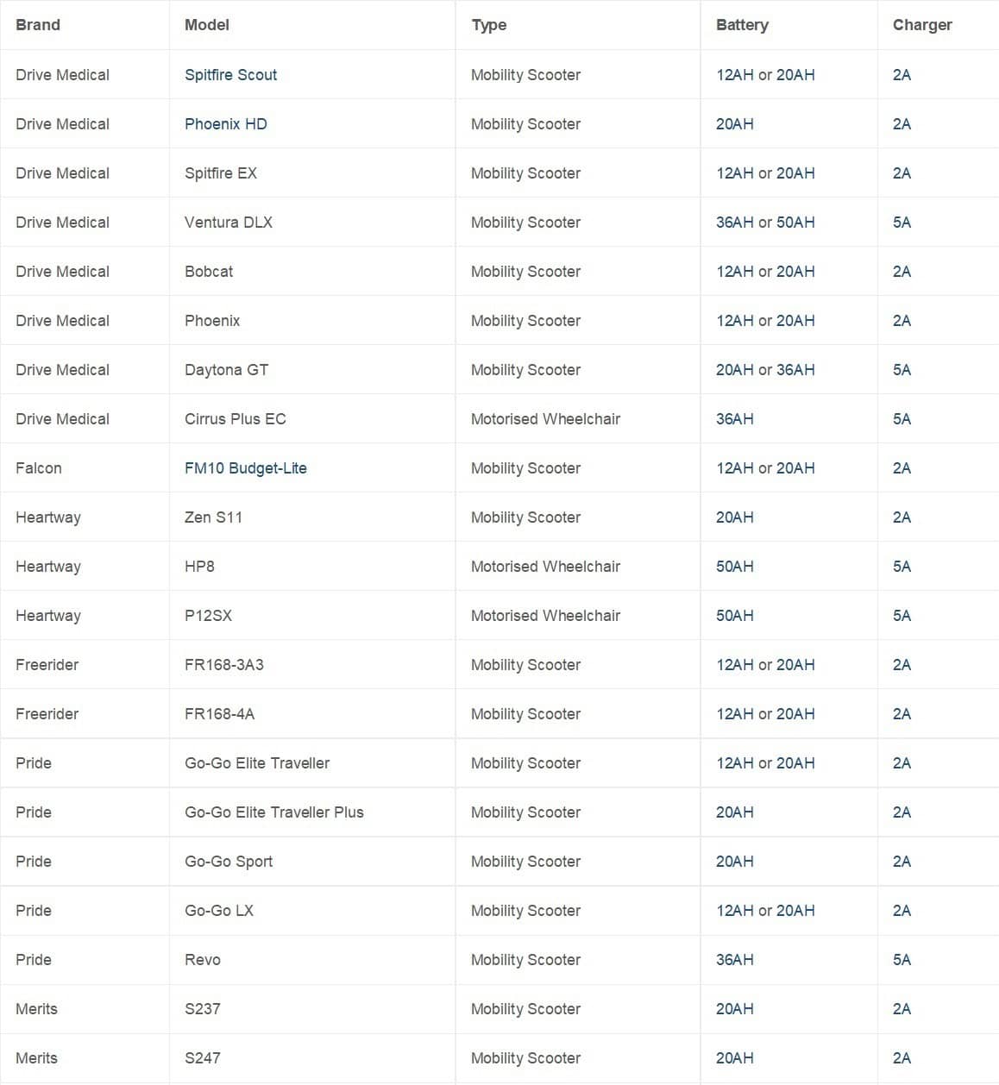Image resolution: width=999 pixels, height=1085 pixels.
Task: Select the Battery column header
Action: pyautogui.click(x=742, y=25)
